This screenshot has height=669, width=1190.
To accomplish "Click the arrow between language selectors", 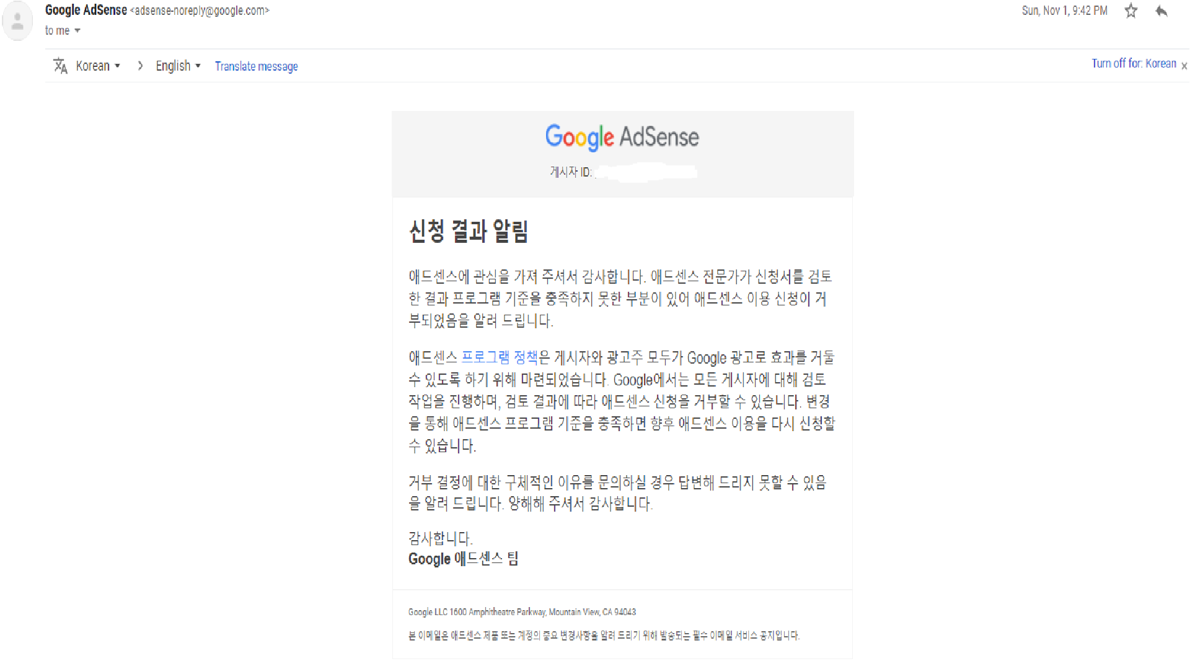I will [x=141, y=66].
